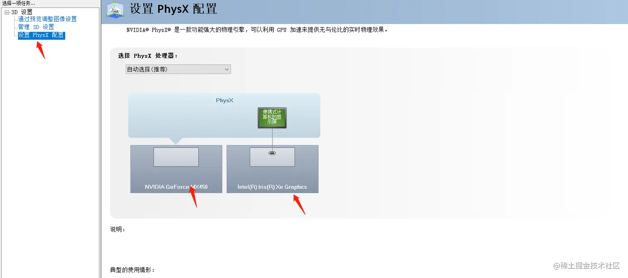628x278 pixels.
Task: Click the green 便携式计算机的显示屏 display icon
Action: click(272, 118)
